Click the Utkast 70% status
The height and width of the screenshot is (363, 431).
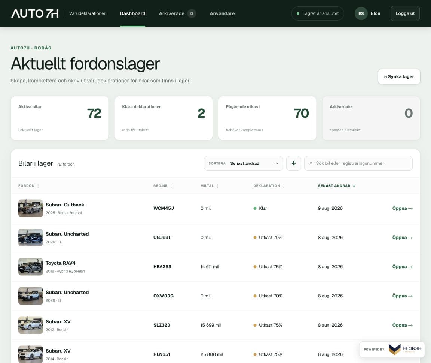(x=268, y=296)
